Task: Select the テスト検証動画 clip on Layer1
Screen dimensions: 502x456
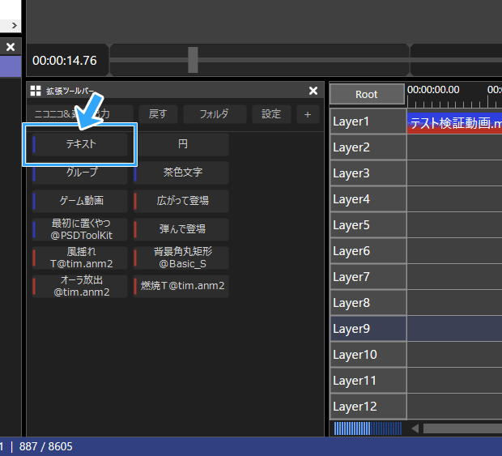Action: coord(454,123)
